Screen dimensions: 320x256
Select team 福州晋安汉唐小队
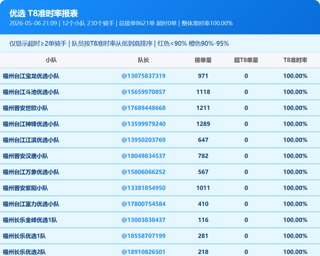(25, 156)
